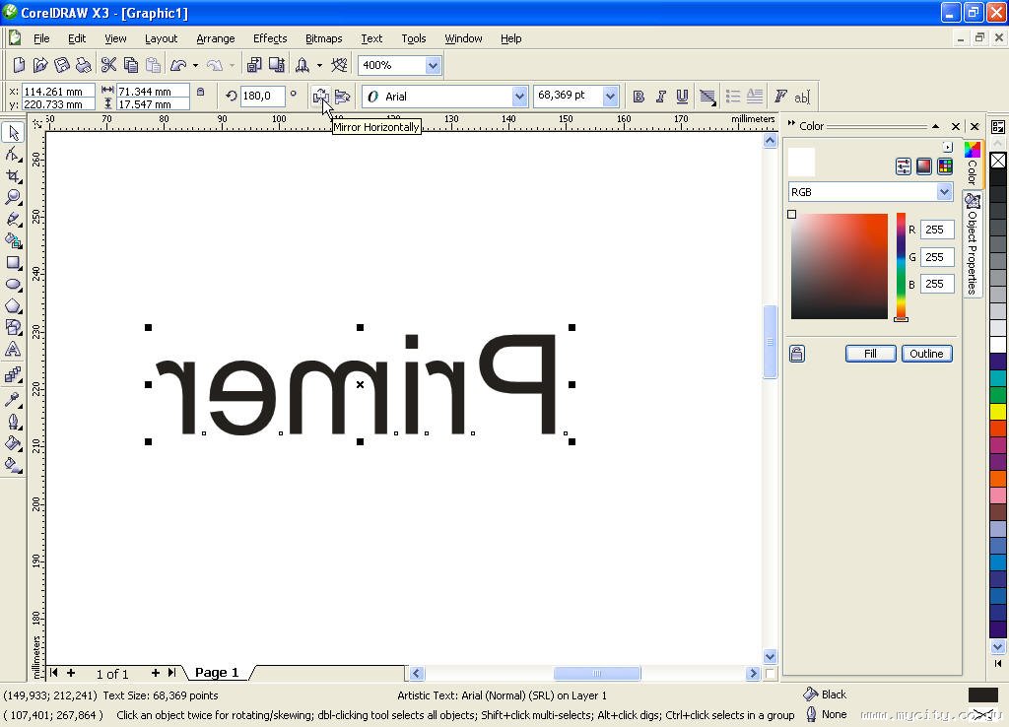Toggle Bold text formatting
Image resolution: width=1009 pixels, height=727 pixels.
point(639,97)
